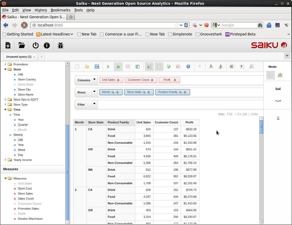Export results to Excel spreadsheet
The width and height of the screenshot is (292, 225).
[232, 67]
